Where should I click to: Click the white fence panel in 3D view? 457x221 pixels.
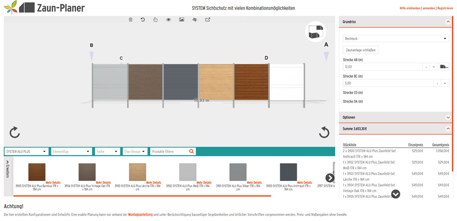click(286, 82)
